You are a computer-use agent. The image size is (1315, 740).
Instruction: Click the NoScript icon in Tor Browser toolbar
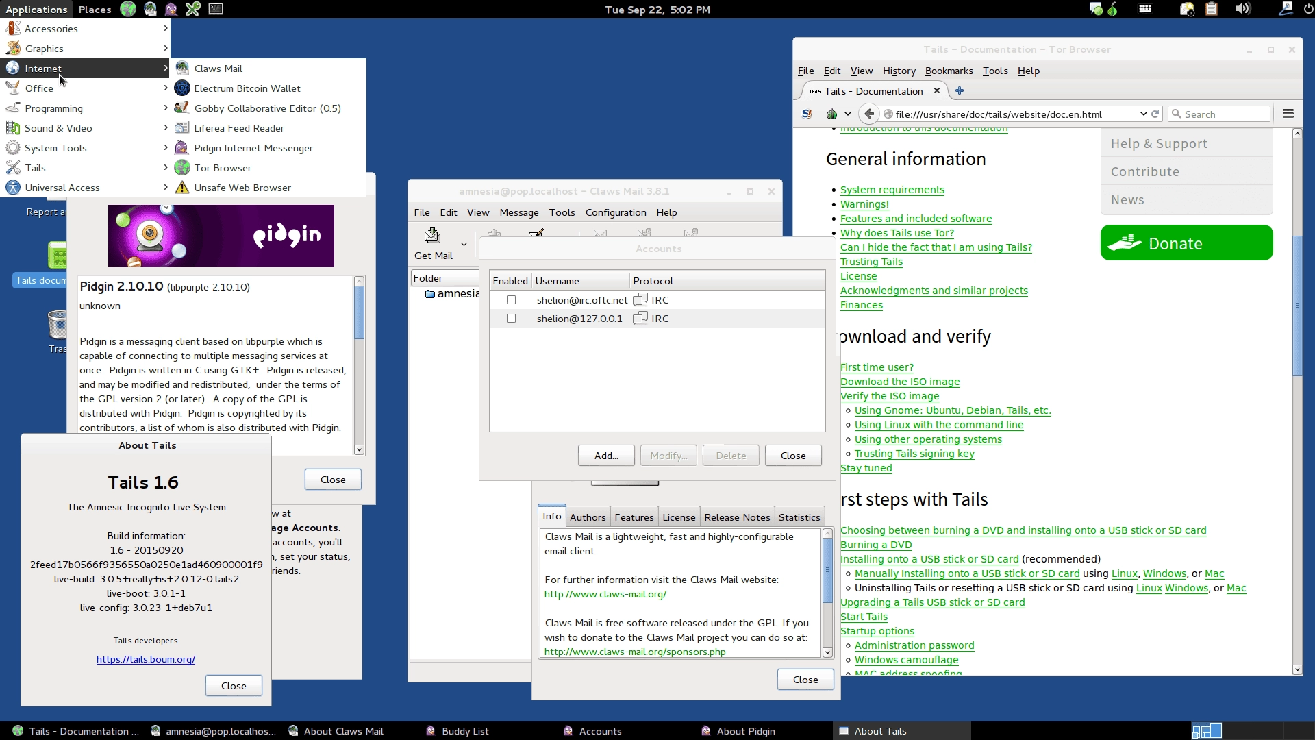(x=807, y=114)
